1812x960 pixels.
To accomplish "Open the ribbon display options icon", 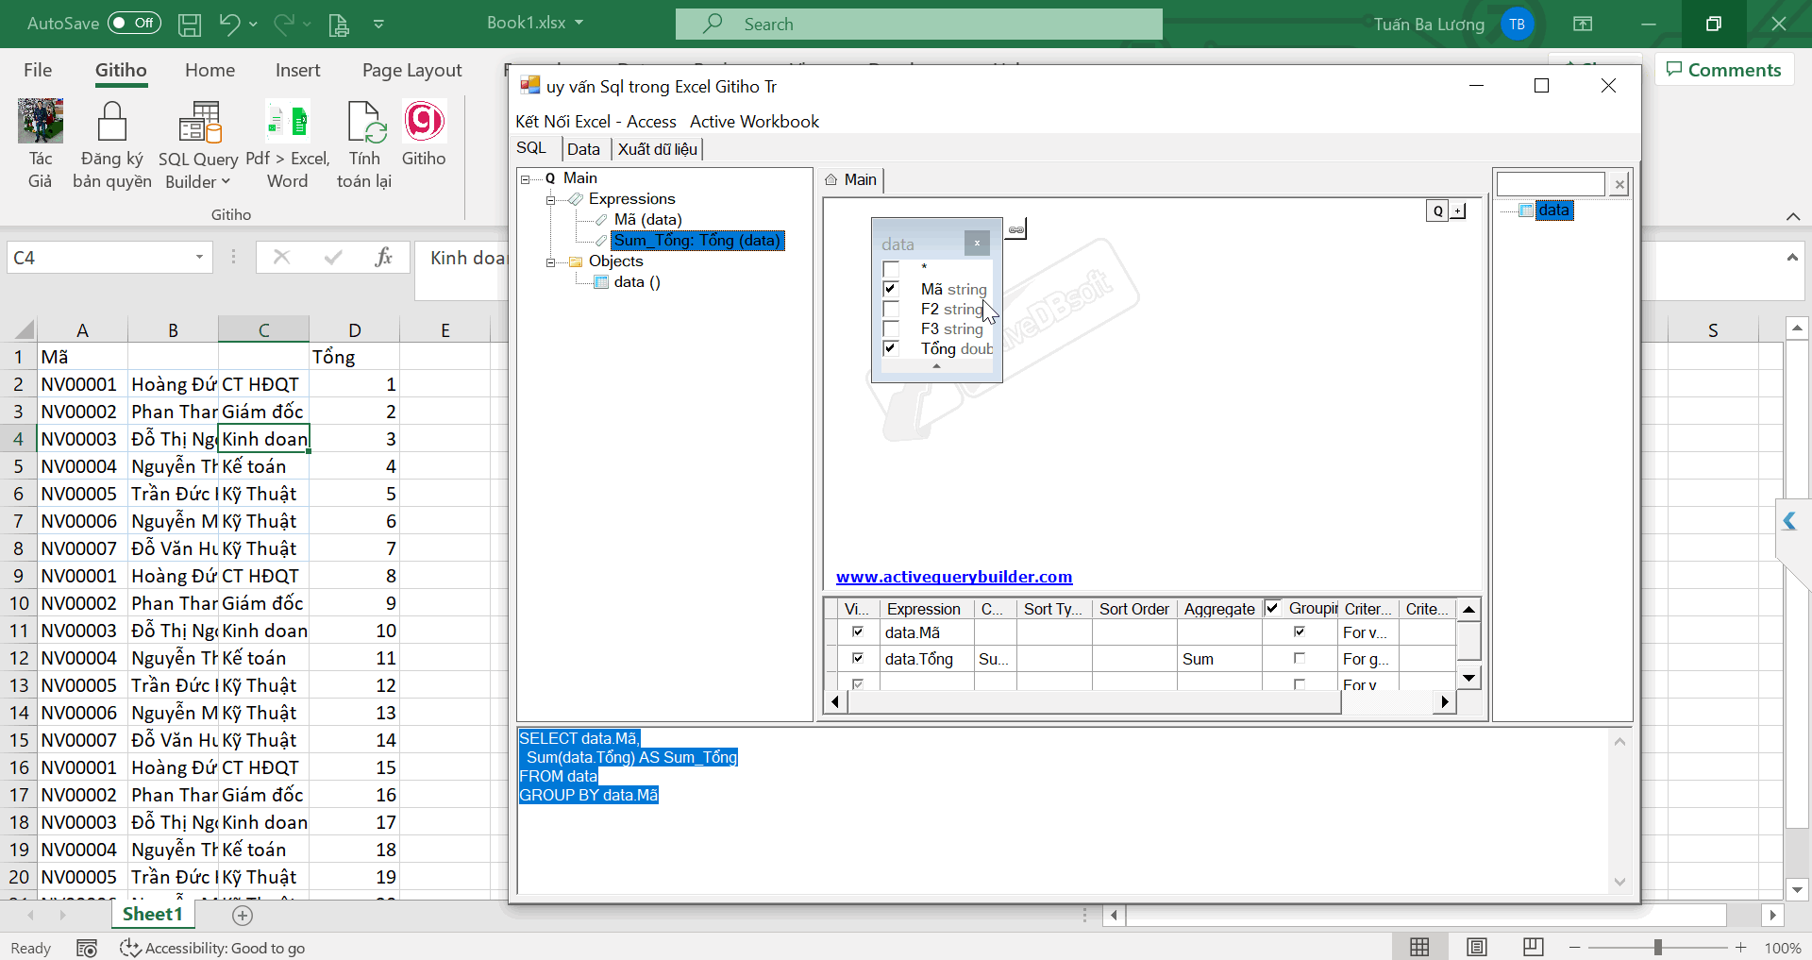I will point(1583,24).
